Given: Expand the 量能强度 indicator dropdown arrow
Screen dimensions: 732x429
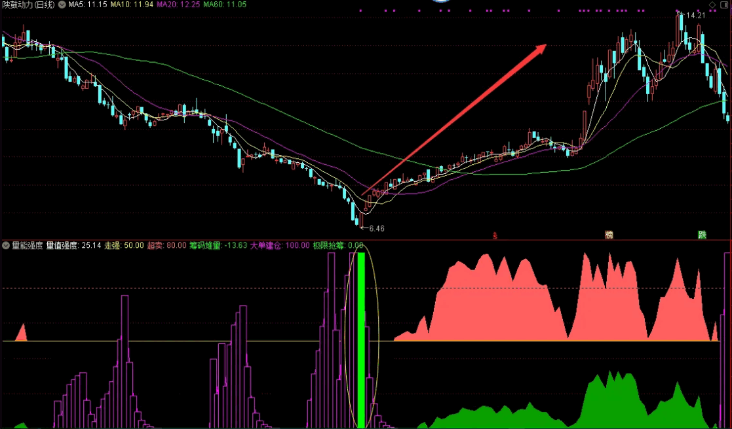Looking at the screenshot, I should click(6, 245).
